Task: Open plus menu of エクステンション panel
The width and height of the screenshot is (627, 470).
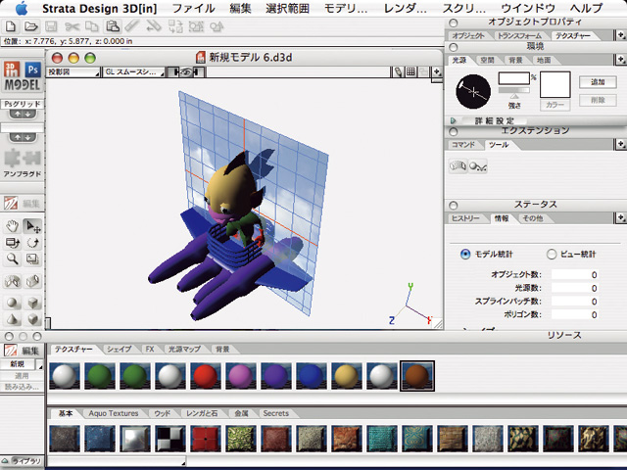Action: (620, 144)
